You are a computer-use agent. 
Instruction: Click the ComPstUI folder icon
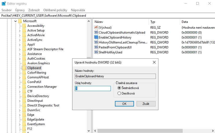click(x=24, y=82)
